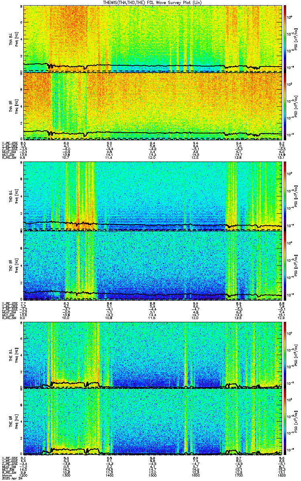Click the PSD color bar beside THD BL

coord(285,196)
